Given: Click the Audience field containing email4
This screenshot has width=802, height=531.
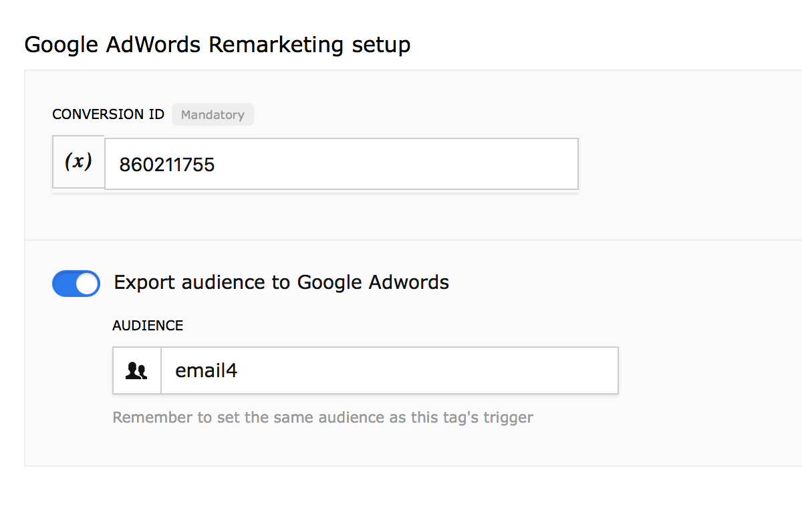Looking at the screenshot, I should (x=390, y=370).
